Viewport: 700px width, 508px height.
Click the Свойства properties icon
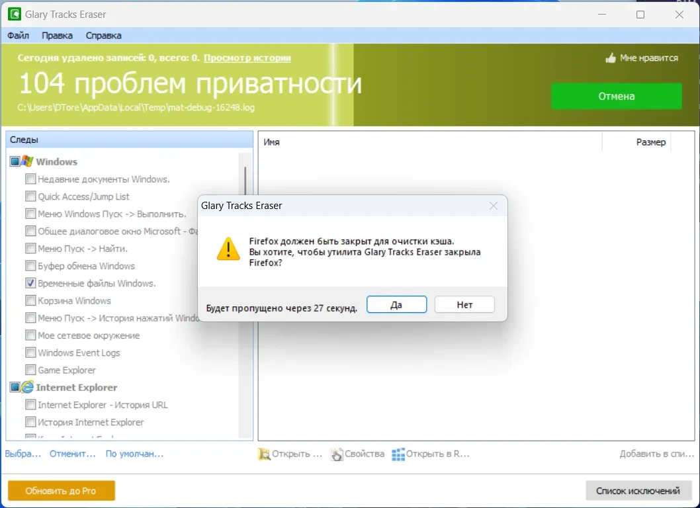tap(337, 454)
